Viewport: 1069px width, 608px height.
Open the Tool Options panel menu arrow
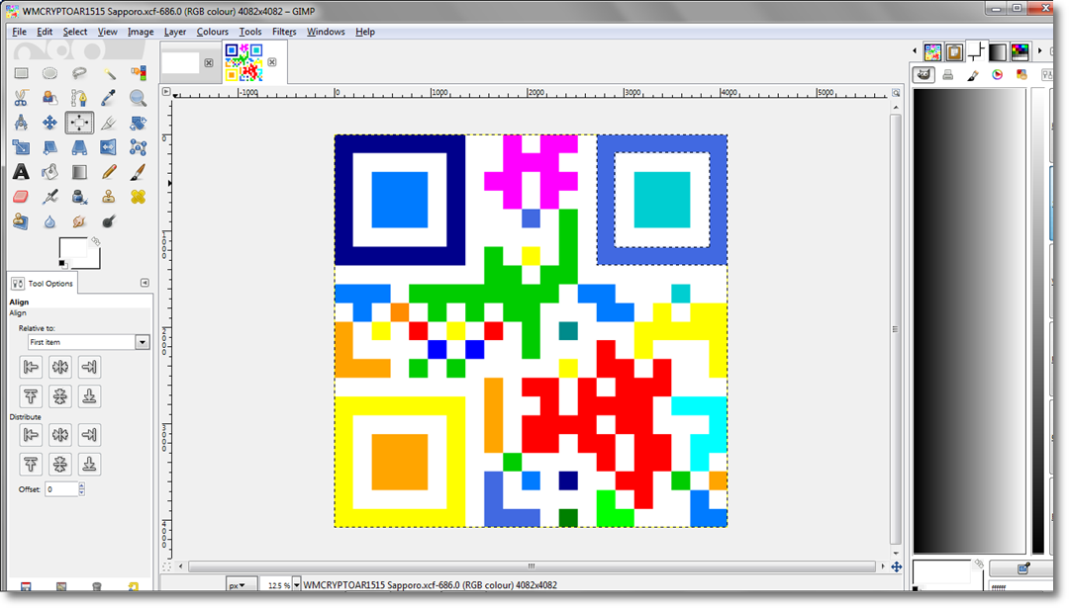[x=145, y=283]
